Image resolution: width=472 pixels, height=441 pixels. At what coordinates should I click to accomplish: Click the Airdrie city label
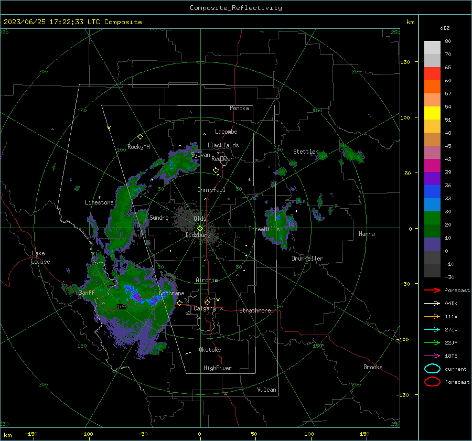[207, 280]
